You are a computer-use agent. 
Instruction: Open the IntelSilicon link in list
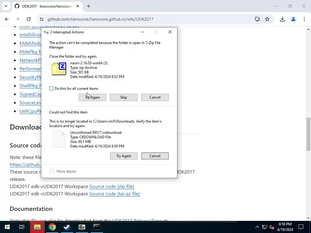pyautogui.click(x=30, y=35)
